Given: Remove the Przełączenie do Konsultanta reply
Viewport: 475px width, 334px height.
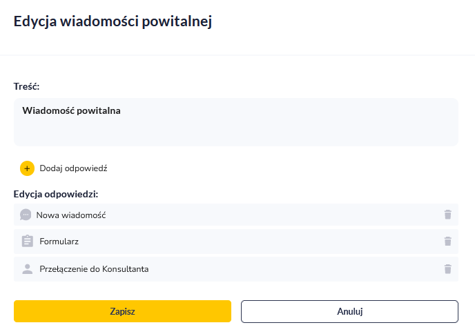Looking at the screenshot, I should tap(447, 269).
